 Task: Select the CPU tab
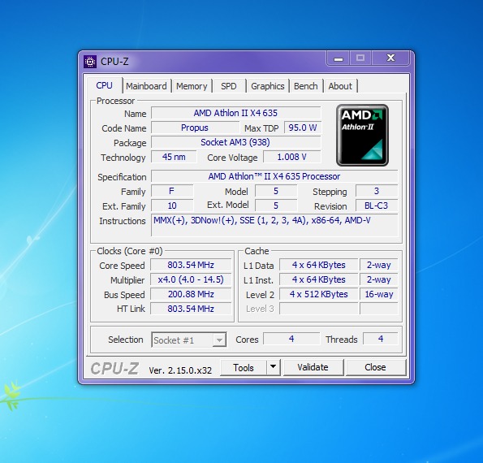click(x=104, y=85)
